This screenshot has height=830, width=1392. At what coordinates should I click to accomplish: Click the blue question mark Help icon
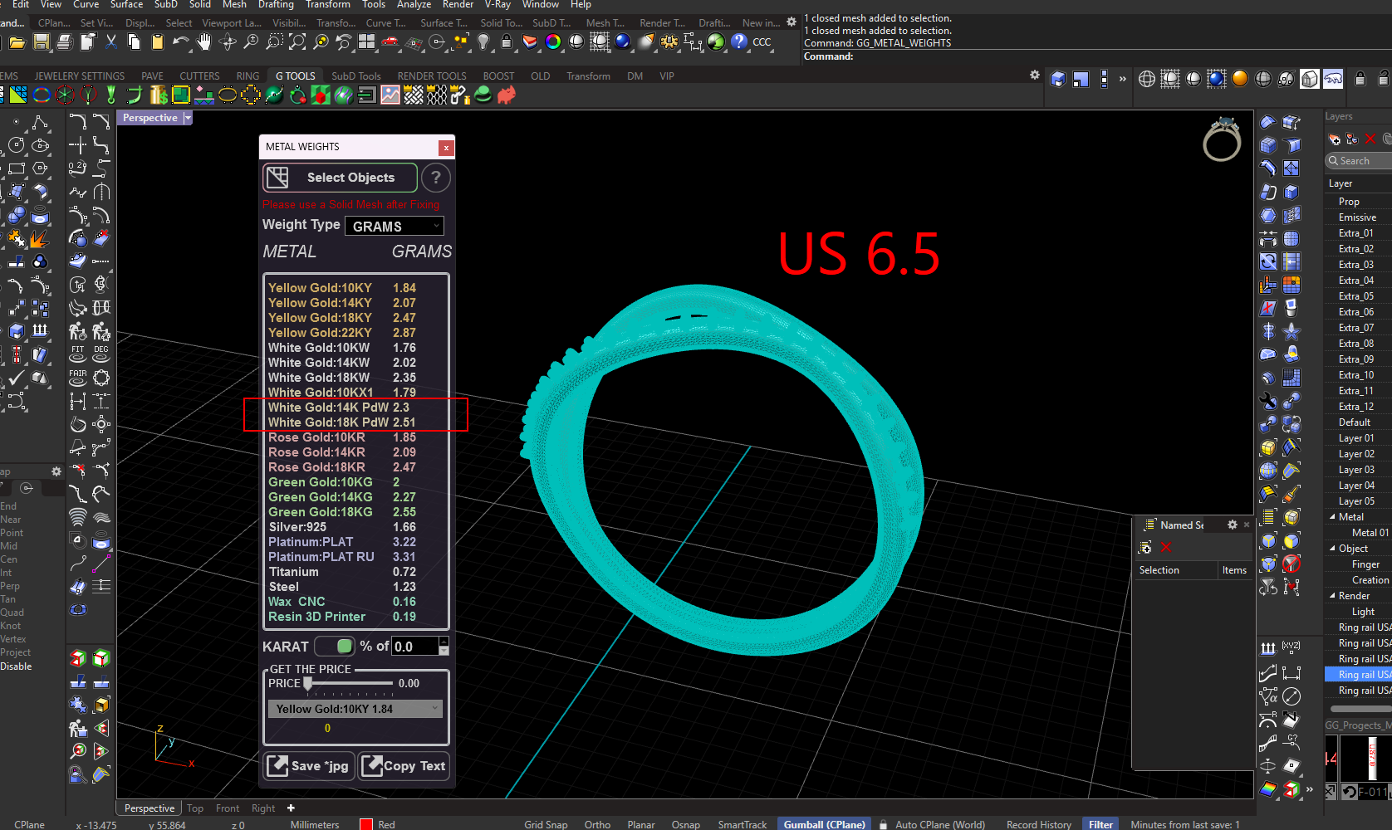coord(738,41)
